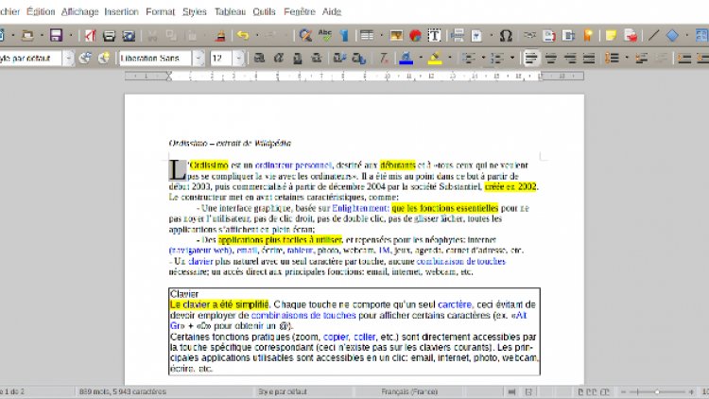Adjust the zoom slider in status bar
Image resolution: width=709 pixels, height=399 pixels.
point(657,391)
